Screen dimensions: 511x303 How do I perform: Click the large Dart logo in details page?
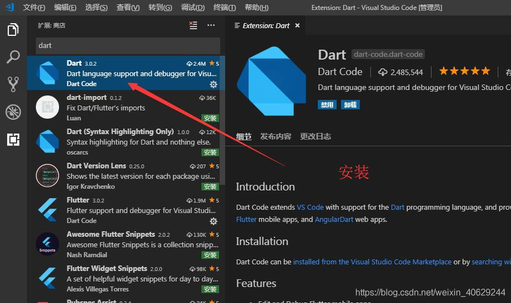pos(272,81)
